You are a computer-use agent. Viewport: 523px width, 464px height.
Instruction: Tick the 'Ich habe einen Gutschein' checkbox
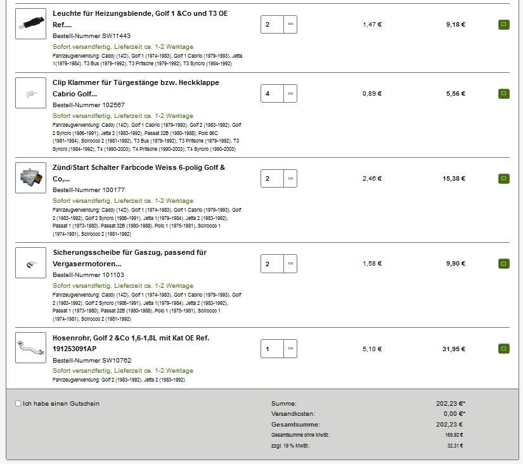[18, 404]
